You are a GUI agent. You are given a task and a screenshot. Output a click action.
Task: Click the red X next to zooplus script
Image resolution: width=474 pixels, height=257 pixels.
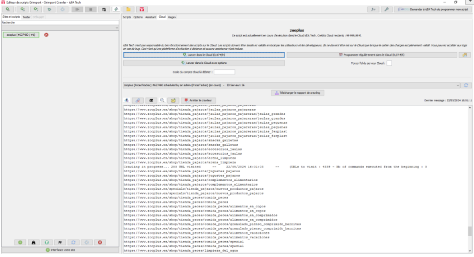(x=46, y=35)
